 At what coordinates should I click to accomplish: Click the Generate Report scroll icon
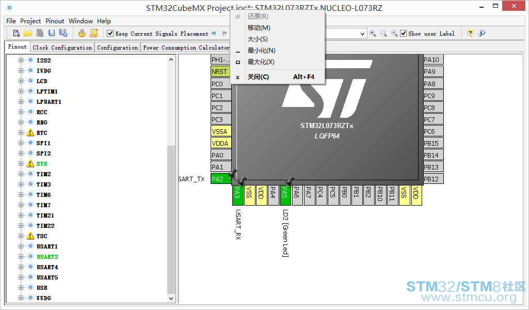(94, 33)
